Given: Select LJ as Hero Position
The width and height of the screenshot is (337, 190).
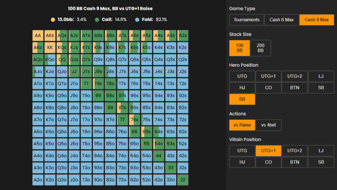Looking at the screenshot, I should click(321, 76).
